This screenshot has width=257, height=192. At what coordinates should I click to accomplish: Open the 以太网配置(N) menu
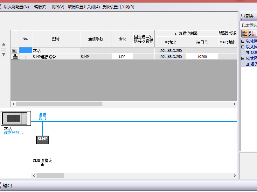(16, 7)
